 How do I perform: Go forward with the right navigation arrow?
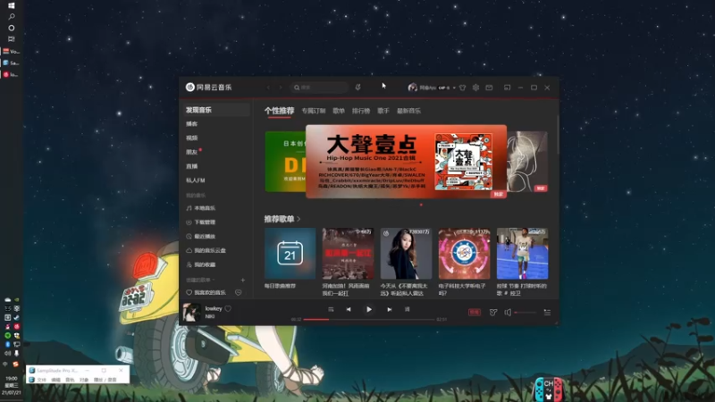[280, 88]
